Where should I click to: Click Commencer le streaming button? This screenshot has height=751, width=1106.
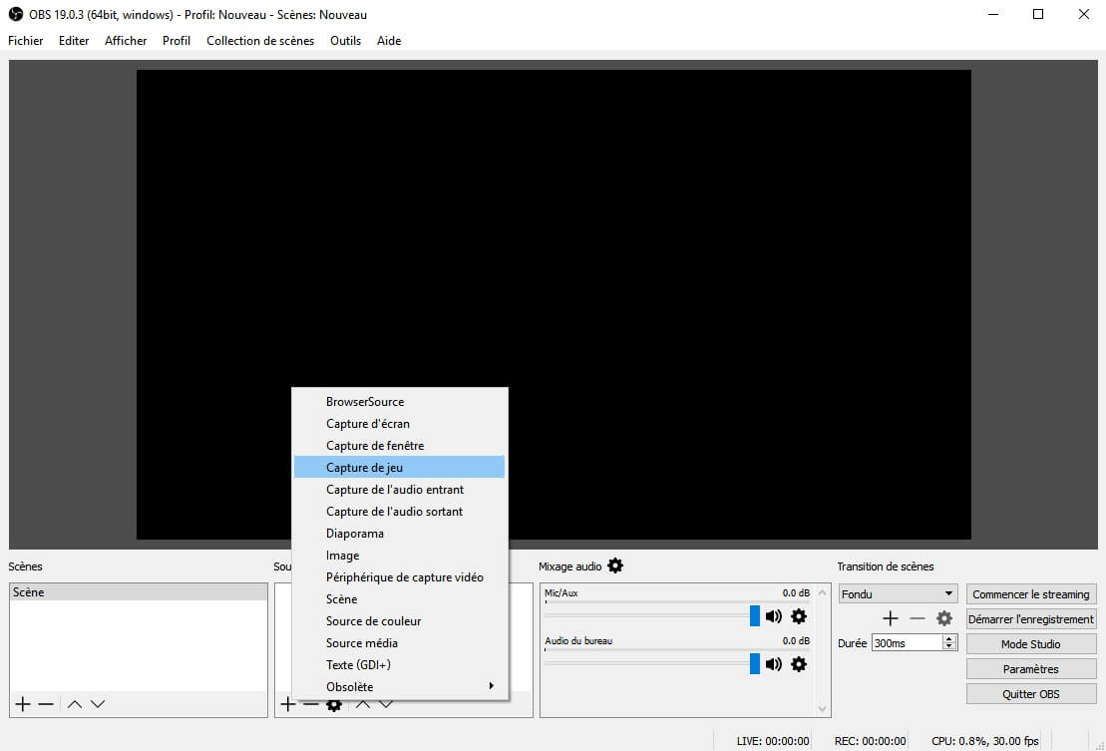coord(1030,593)
